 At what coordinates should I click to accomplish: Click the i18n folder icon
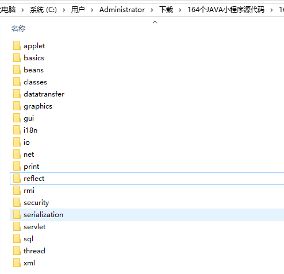17,130
